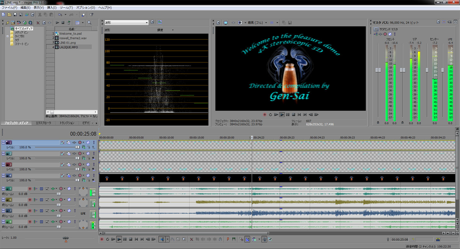460x249 pixels.
Task: Toggle Bypass FX on video track 3
Action: coord(63,165)
